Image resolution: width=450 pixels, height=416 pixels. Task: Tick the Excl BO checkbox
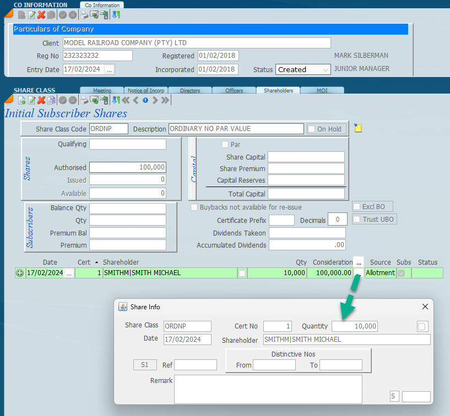click(357, 207)
